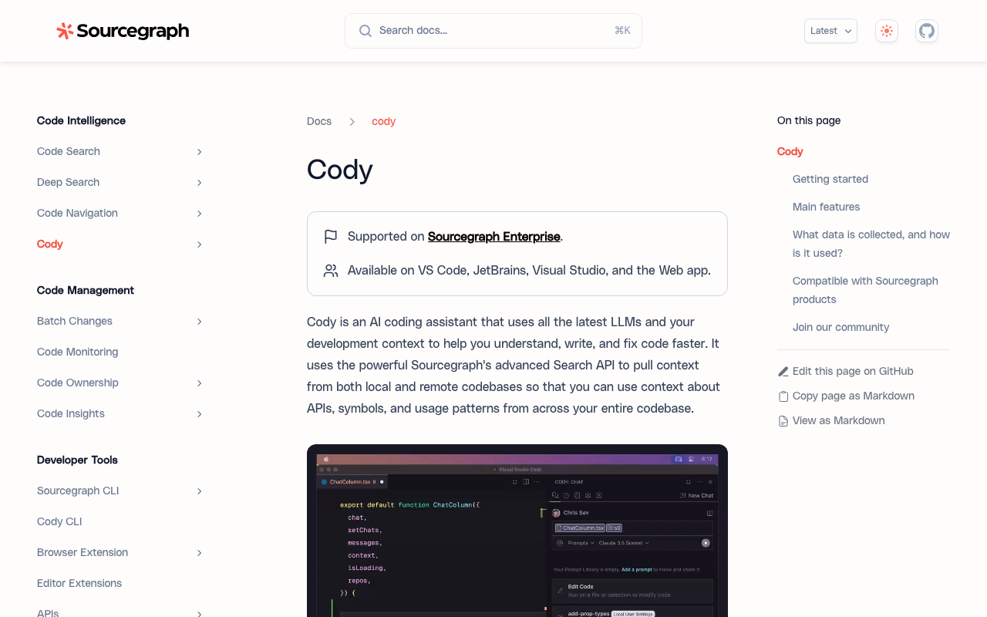Viewport: 987px width, 617px height.
Task: Click the magnifier icon in the search bar
Action: (365, 30)
